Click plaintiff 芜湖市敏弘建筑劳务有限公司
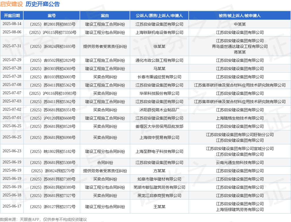This screenshot has width=291, height=222. coord(159,187)
